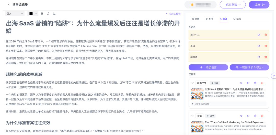276x135 pixels.
Task: Apply underline formatting from toolbar
Action: coord(54,14)
